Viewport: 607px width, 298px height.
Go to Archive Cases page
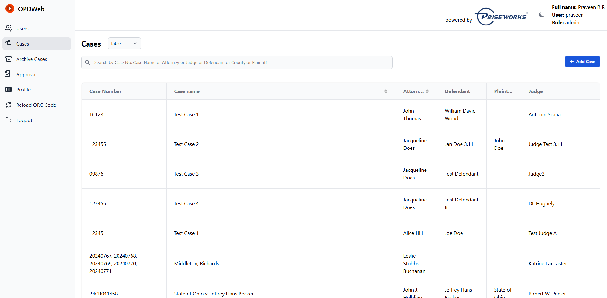pos(32,59)
